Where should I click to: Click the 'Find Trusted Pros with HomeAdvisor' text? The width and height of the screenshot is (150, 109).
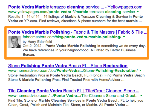coord(91,79)
